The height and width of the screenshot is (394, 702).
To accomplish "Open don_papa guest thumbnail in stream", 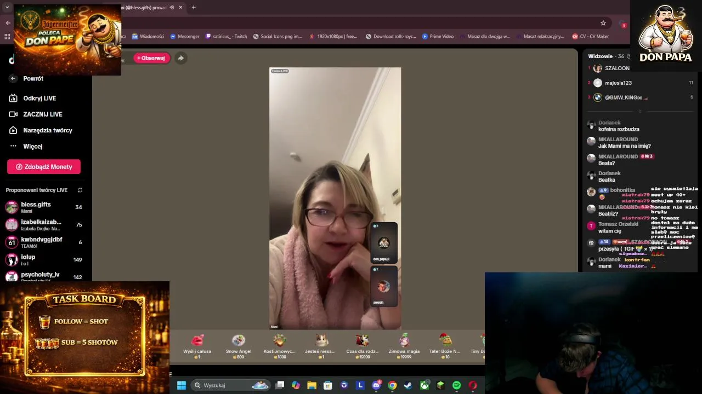I will click(x=384, y=243).
